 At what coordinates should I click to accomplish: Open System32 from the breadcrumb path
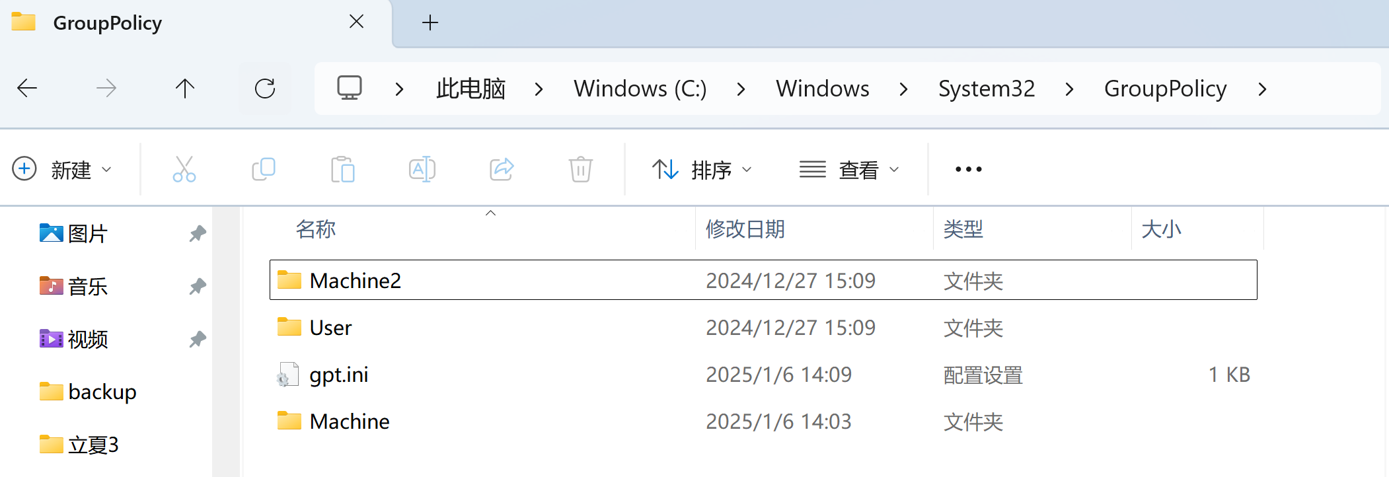click(986, 88)
